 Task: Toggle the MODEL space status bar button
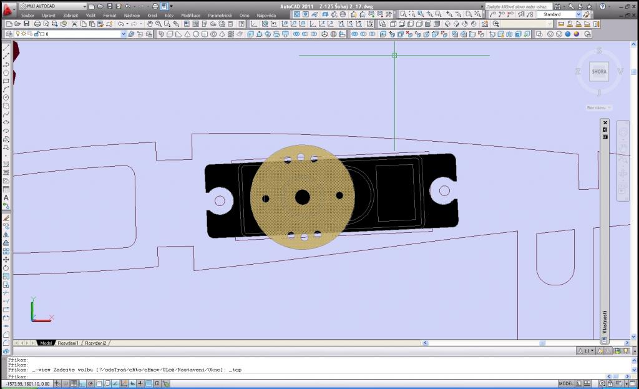pyautogui.click(x=566, y=383)
